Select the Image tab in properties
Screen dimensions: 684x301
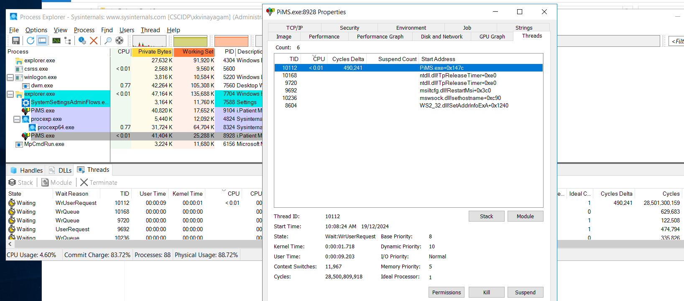284,37
